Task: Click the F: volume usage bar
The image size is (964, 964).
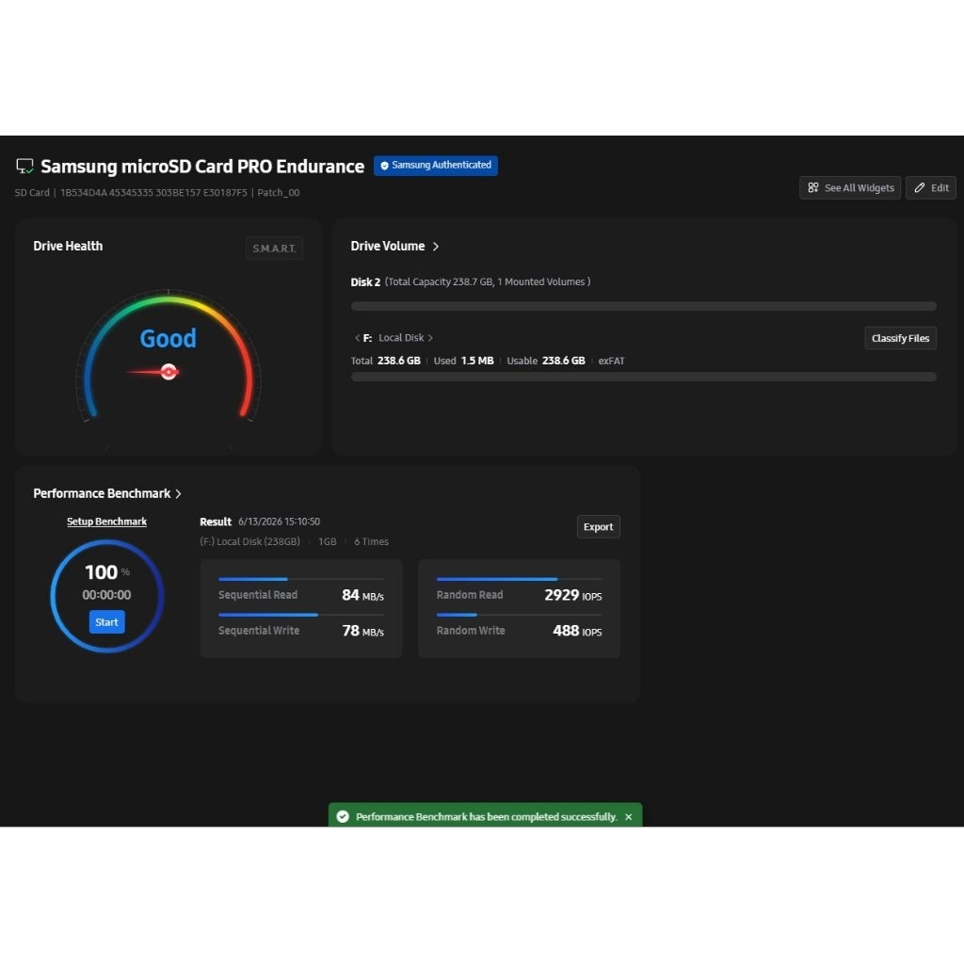Action: click(x=644, y=377)
